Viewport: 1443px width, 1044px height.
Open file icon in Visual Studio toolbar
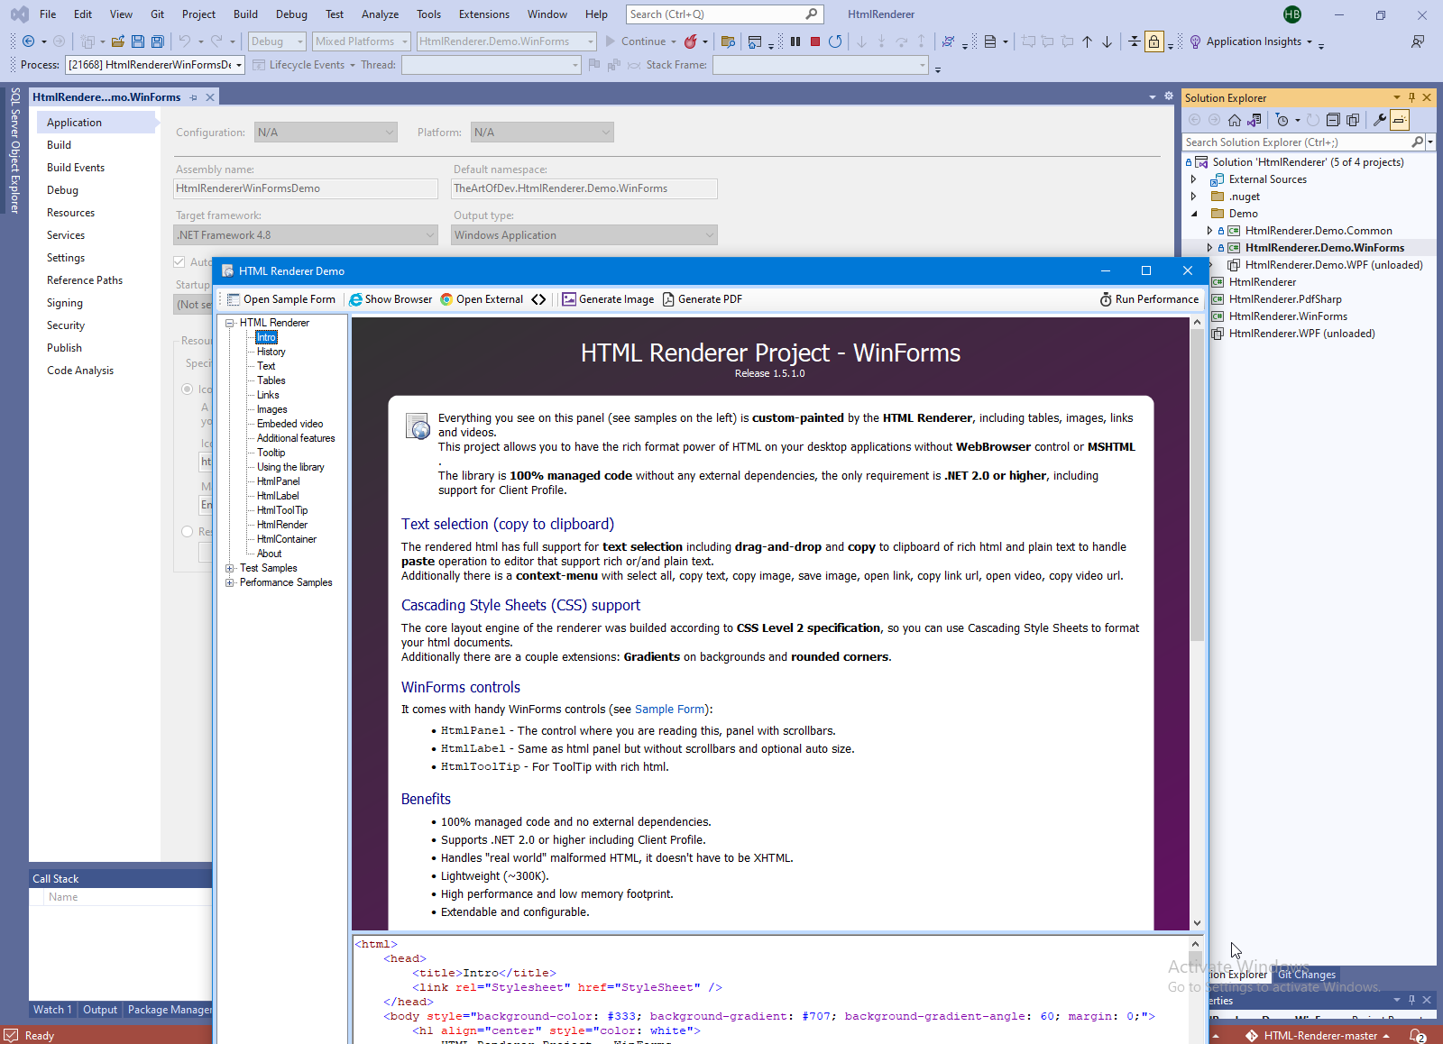118,41
